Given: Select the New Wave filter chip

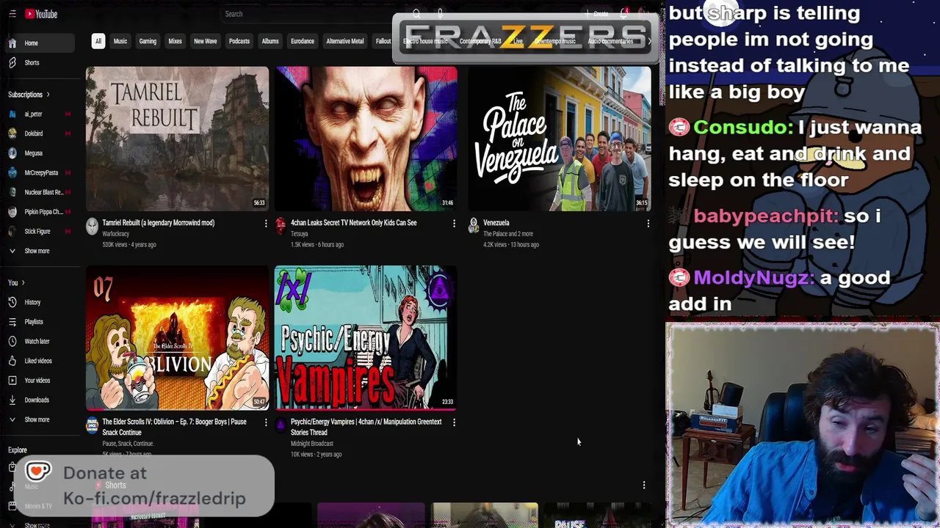Looking at the screenshot, I should coord(205,41).
